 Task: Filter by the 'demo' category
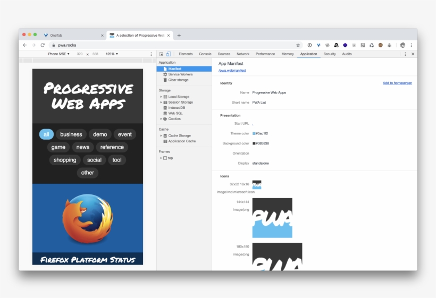click(100, 134)
